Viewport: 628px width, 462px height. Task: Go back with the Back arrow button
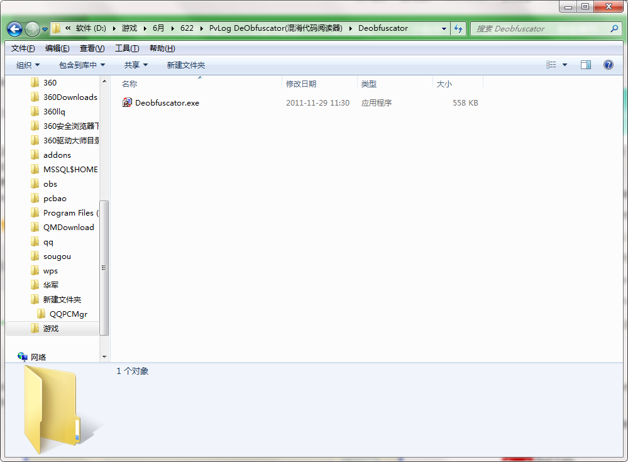(x=15, y=29)
